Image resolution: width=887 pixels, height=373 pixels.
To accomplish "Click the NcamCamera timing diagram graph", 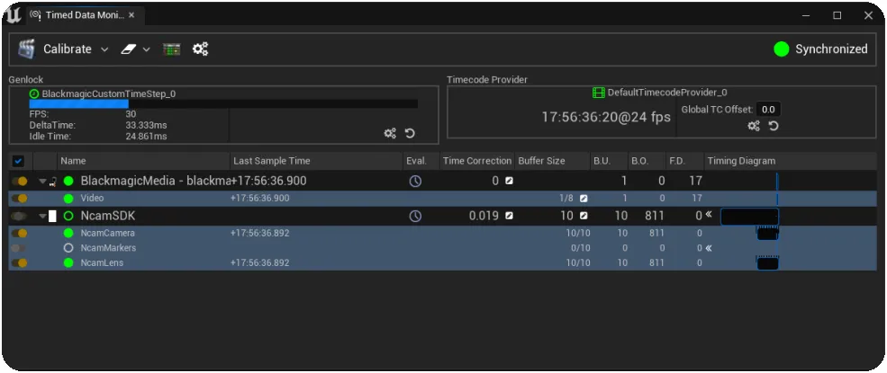I will [x=767, y=233].
